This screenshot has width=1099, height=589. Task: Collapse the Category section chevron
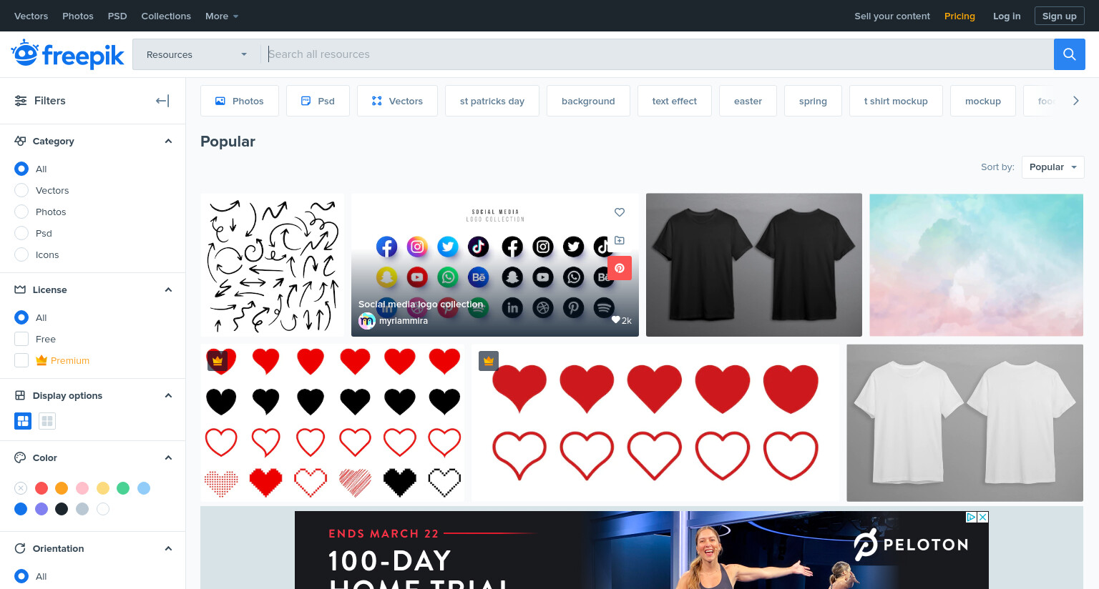coord(168,141)
